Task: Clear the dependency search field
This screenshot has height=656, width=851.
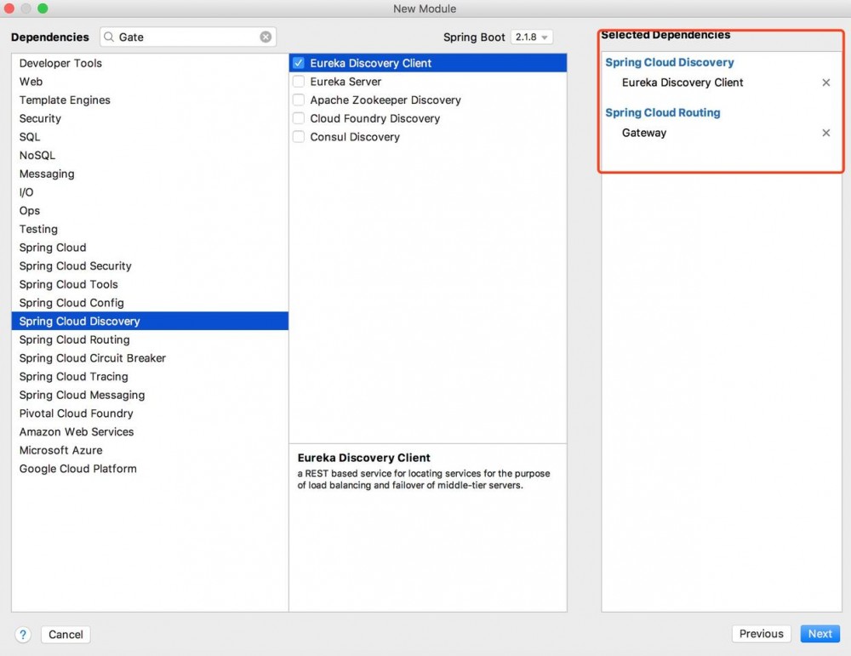Action: 266,37
